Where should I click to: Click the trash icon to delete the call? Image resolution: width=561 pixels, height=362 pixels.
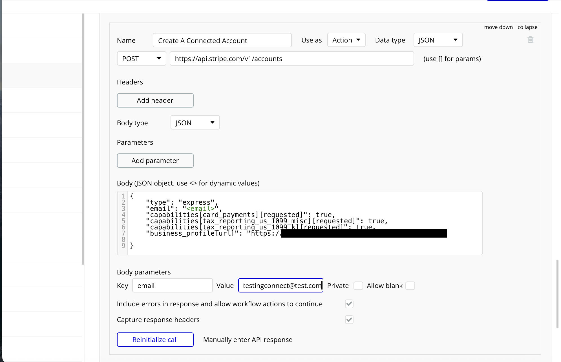(x=530, y=40)
